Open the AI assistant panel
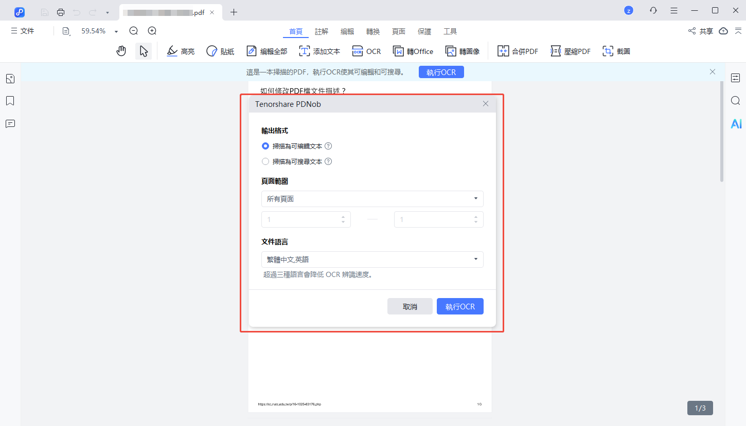Image resolution: width=746 pixels, height=426 pixels. coord(736,123)
